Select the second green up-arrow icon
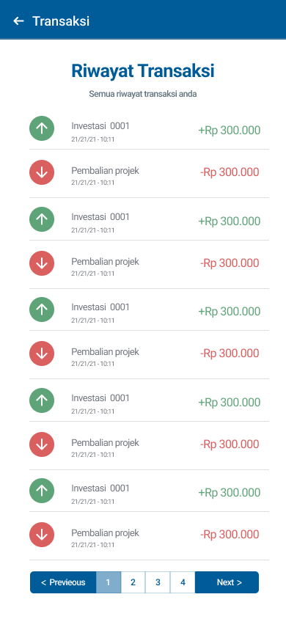This screenshot has width=286, height=619. click(x=42, y=219)
